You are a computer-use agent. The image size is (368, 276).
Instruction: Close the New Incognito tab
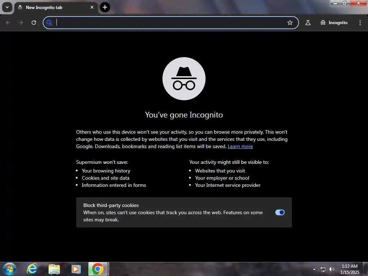click(x=92, y=7)
